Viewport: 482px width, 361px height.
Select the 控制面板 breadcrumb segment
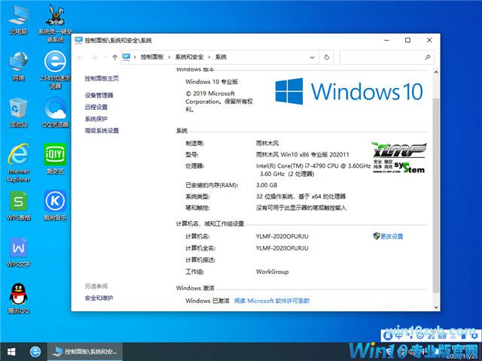pos(152,57)
